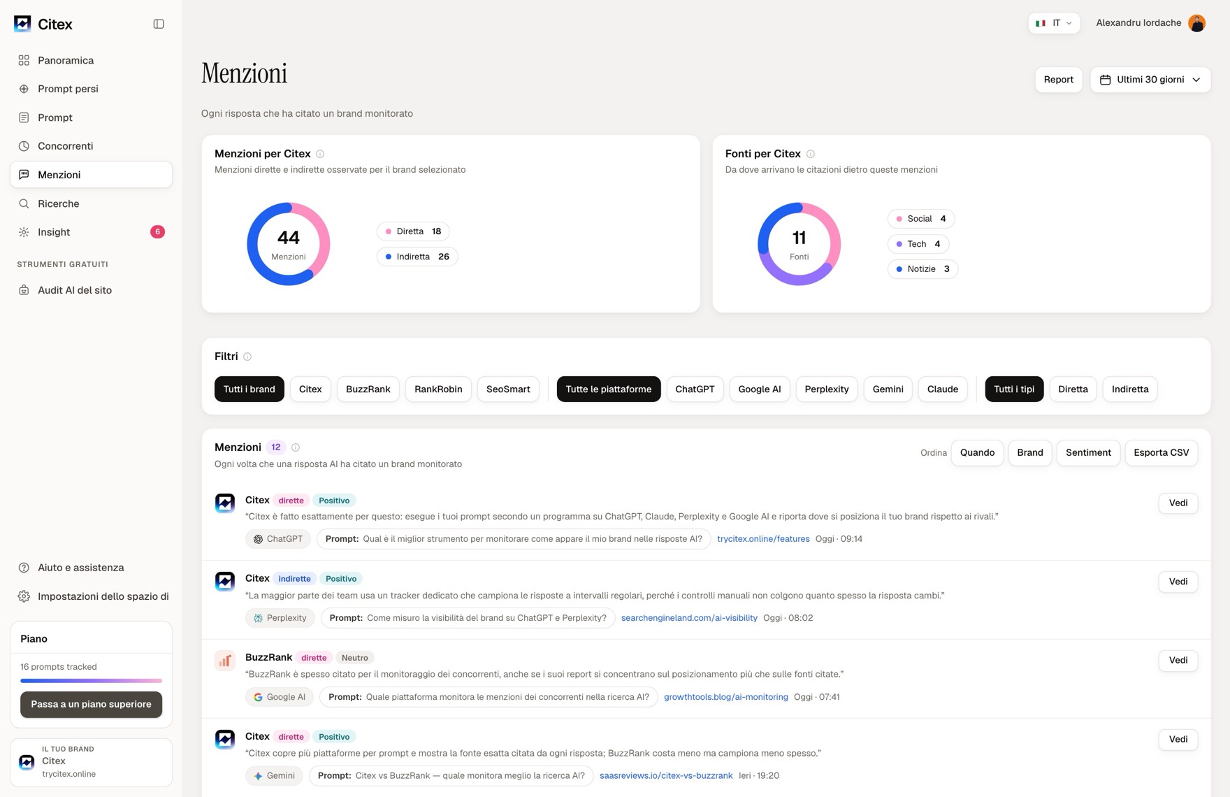1230x797 pixels.
Task: Open the info icon beside Fonti per Citex
Action: (x=811, y=154)
